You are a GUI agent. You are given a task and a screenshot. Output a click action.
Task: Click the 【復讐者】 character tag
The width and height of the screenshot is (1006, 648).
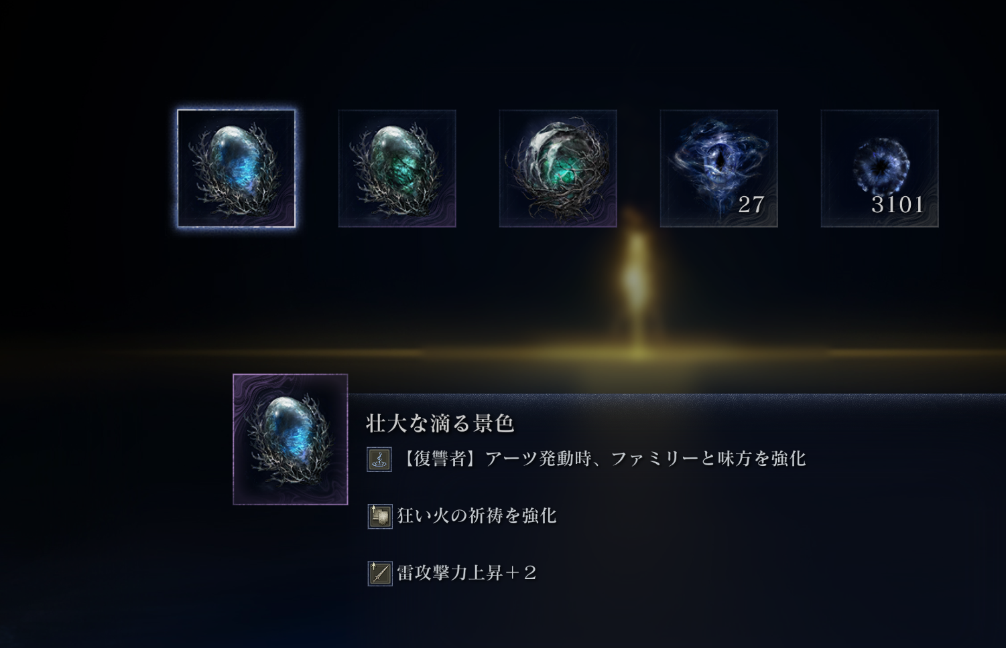(441, 459)
